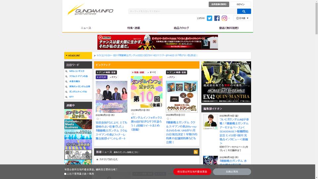318x179 pixels.
Task: Select the イベント tag in the pickup section
Action: (101, 77)
